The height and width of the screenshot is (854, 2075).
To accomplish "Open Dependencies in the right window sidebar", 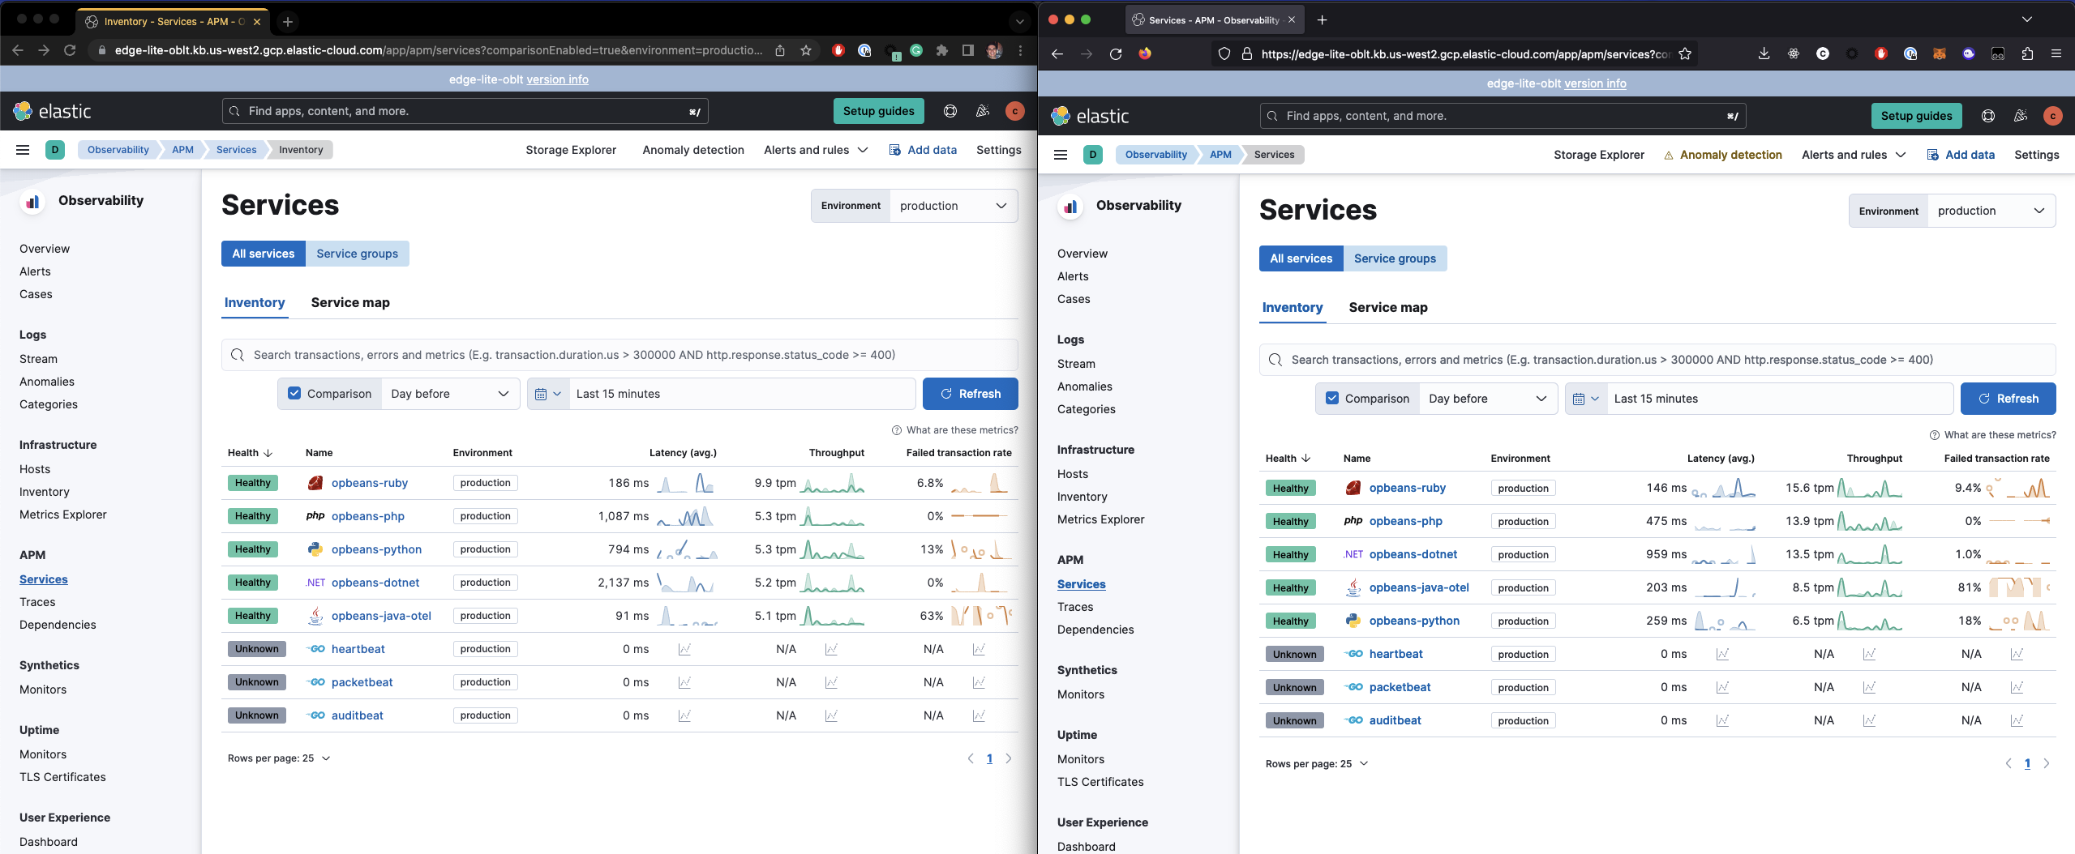I will (x=1095, y=630).
